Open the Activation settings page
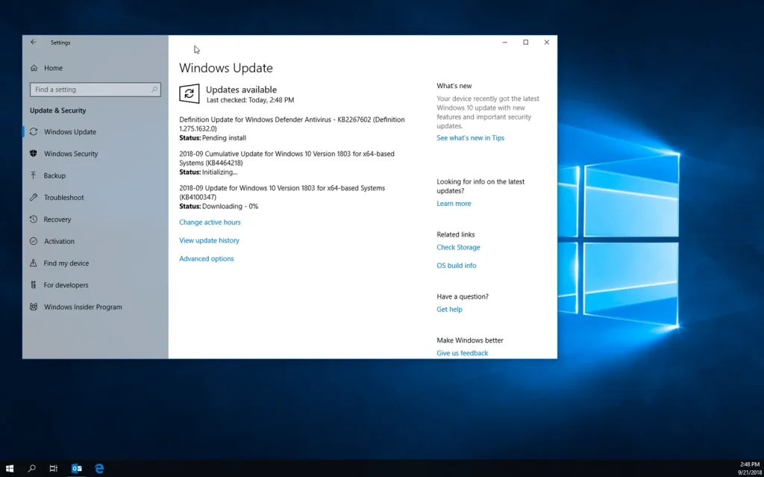This screenshot has height=477, width=764. [59, 241]
